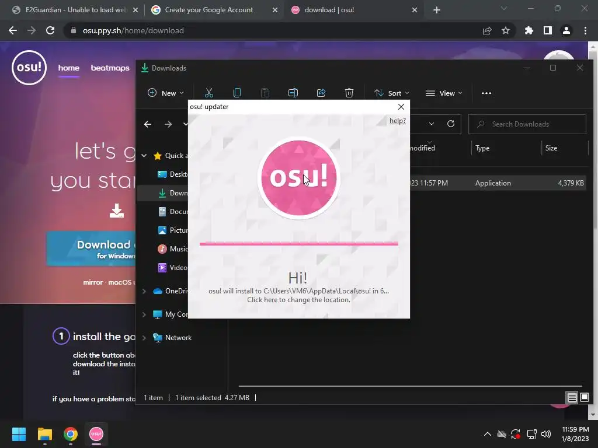Click the mirror link on osu! page

93,282
